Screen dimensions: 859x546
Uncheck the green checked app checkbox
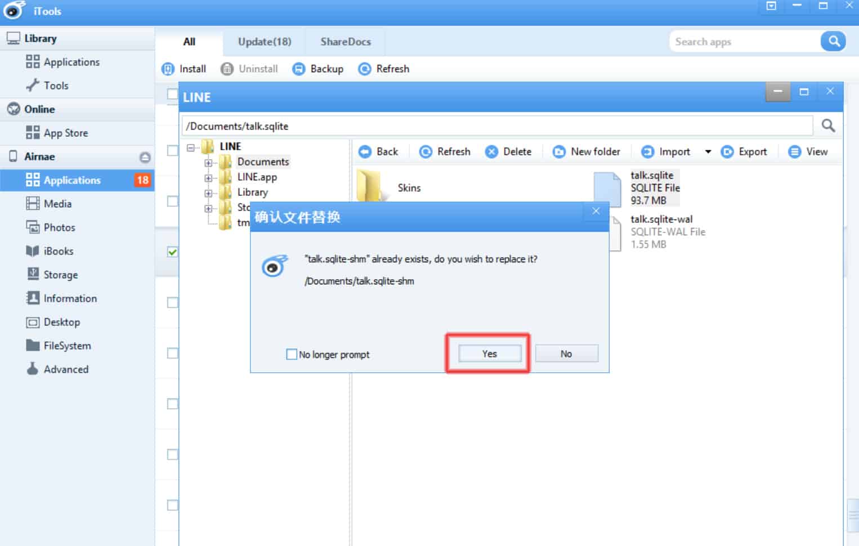pyautogui.click(x=173, y=252)
